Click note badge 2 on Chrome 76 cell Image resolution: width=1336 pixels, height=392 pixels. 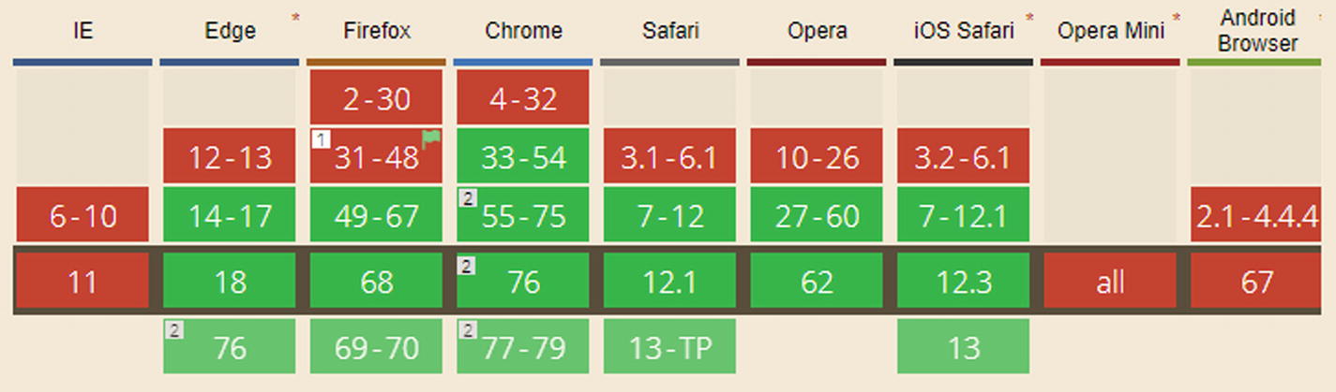click(466, 266)
